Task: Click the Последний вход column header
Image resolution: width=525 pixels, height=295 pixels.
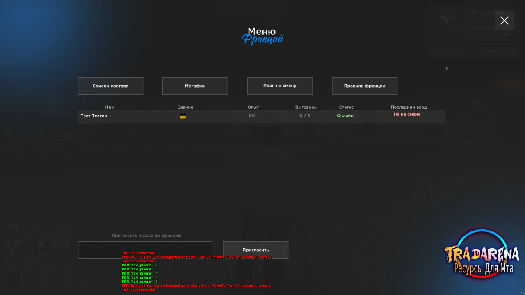Action: (409, 107)
